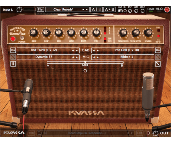Image resolution: width=171 pixels, height=143 pixels.
Task: Copy settings with A to B button
Action: coord(109,9)
